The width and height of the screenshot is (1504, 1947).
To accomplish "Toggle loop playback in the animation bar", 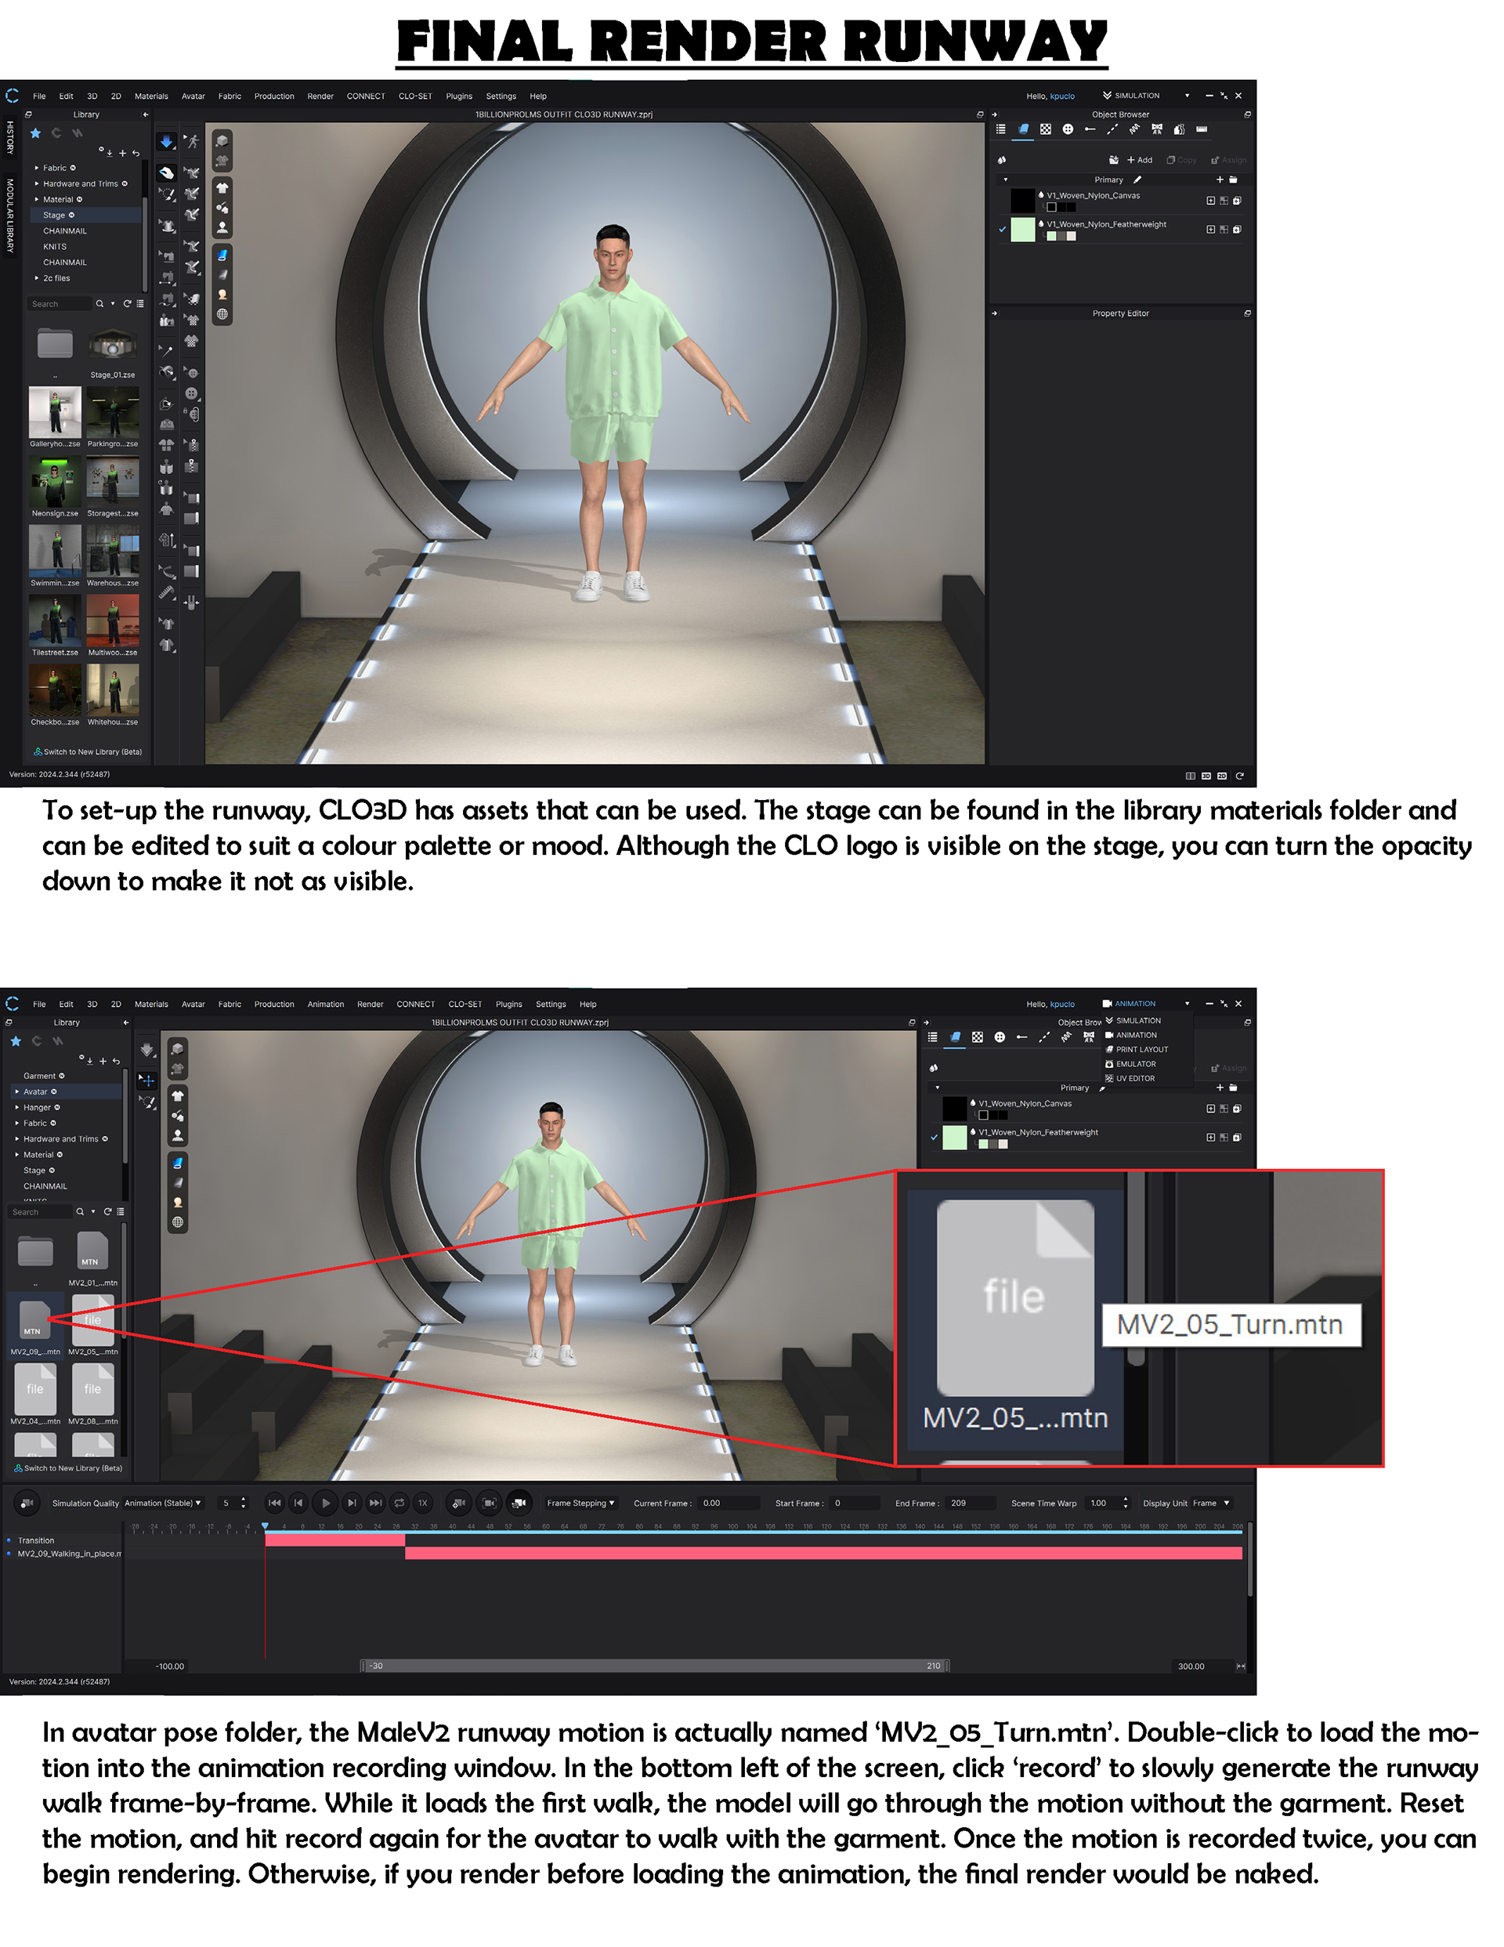I will coord(399,1503).
